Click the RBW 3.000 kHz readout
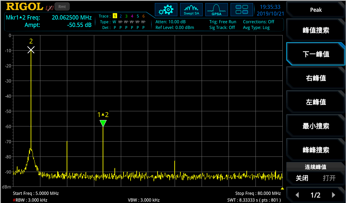Image resolution: width=346 pixels, height=203 pixels. click(30, 200)
